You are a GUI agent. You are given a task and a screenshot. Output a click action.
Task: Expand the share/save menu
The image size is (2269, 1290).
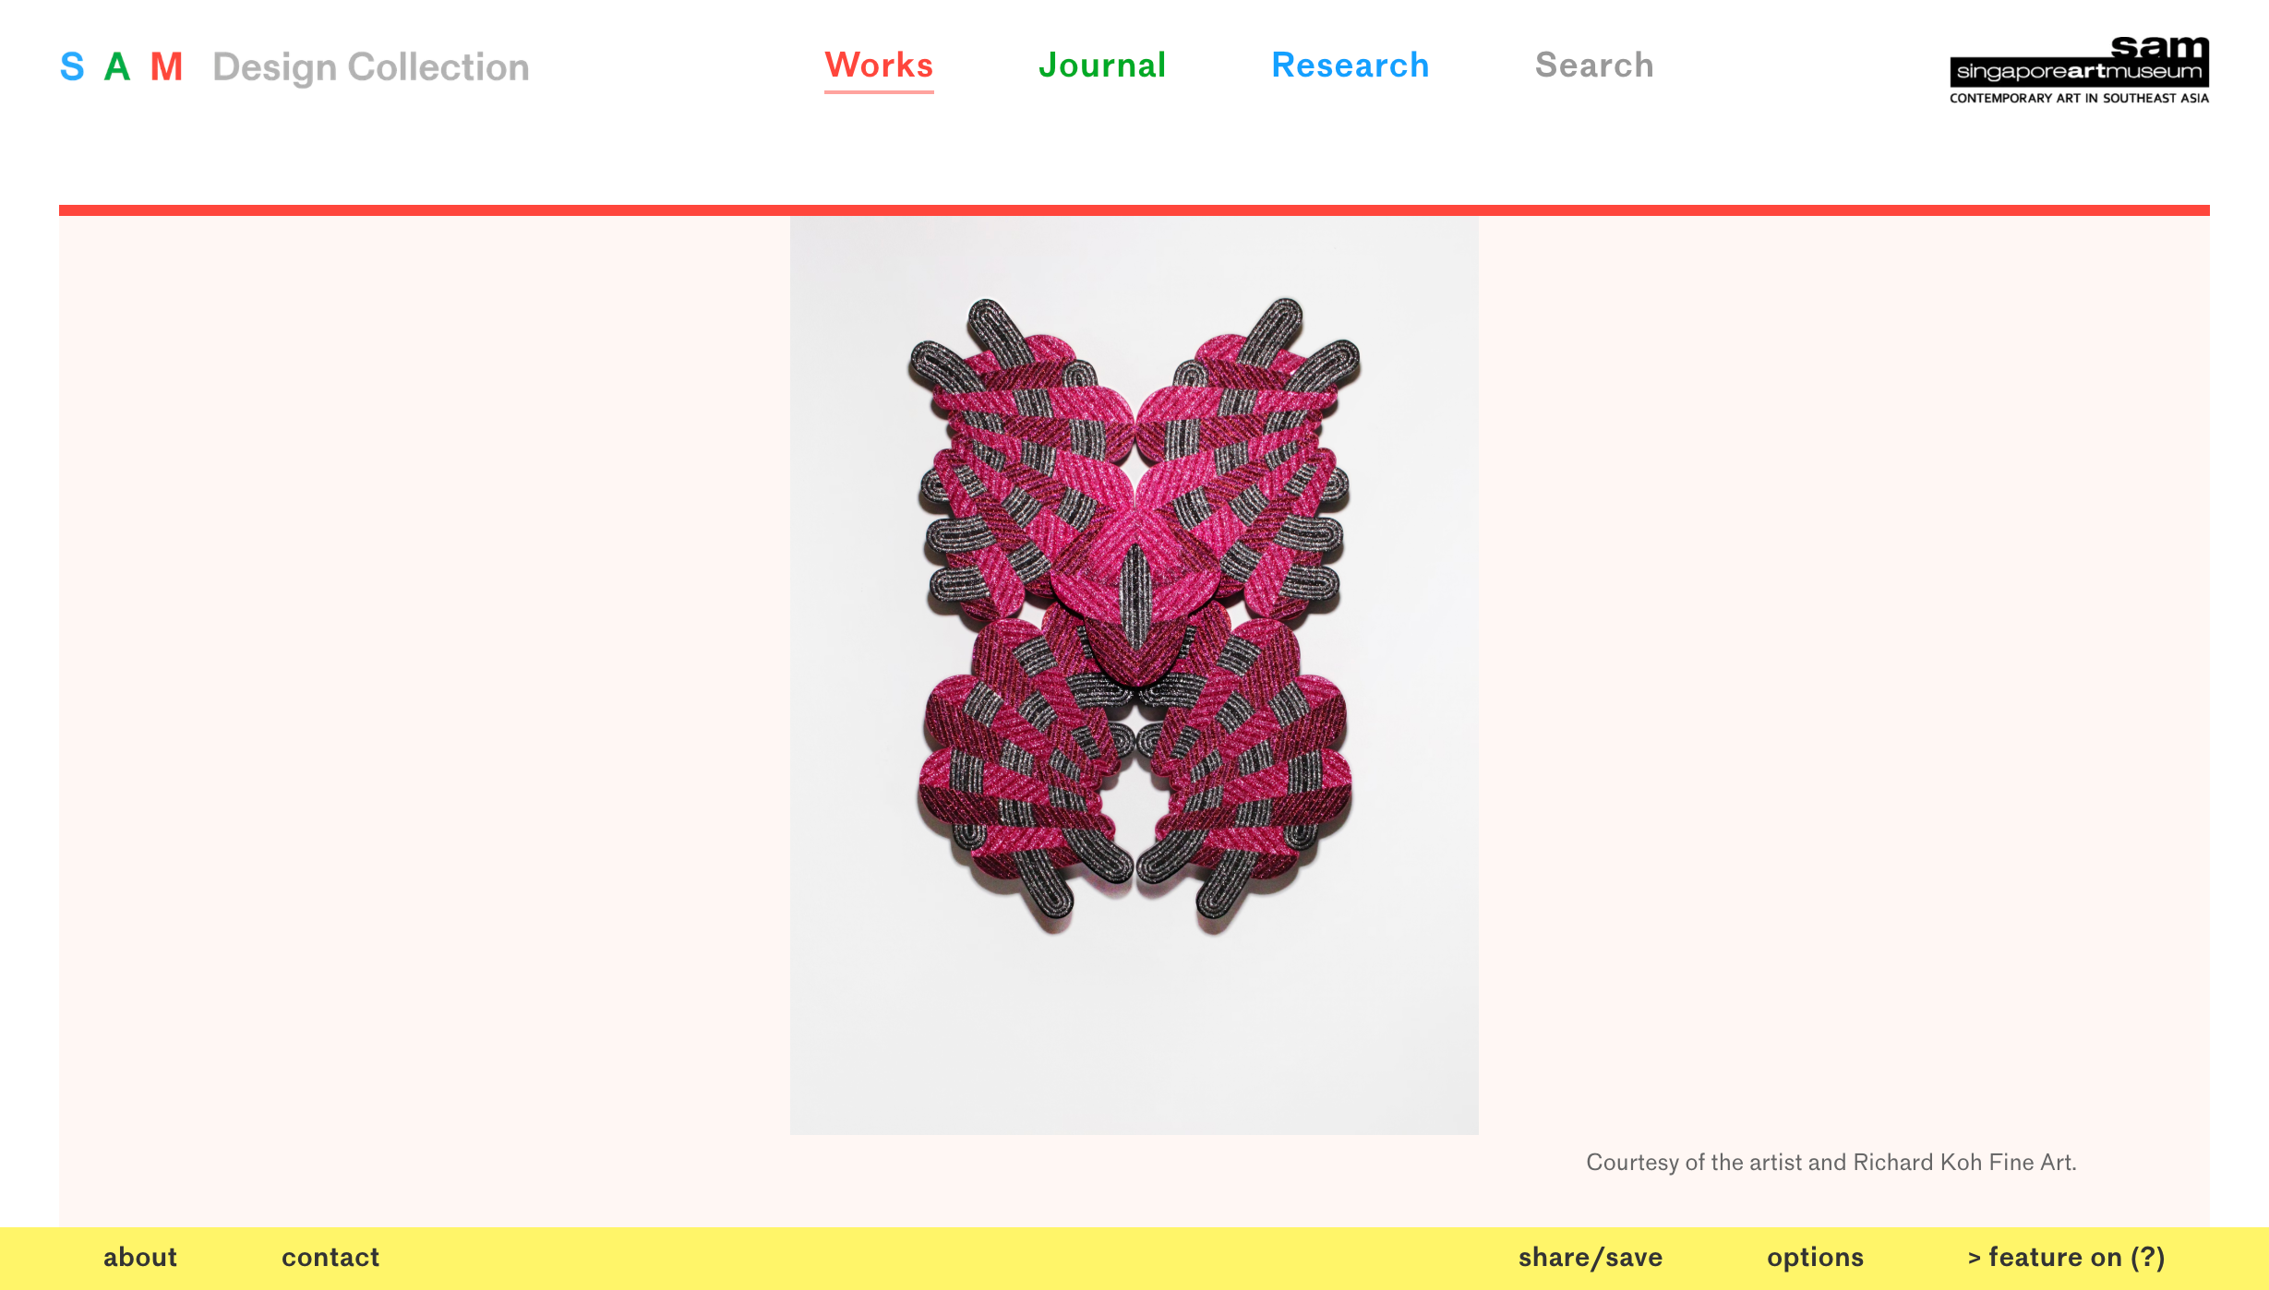point(1591,1258)
